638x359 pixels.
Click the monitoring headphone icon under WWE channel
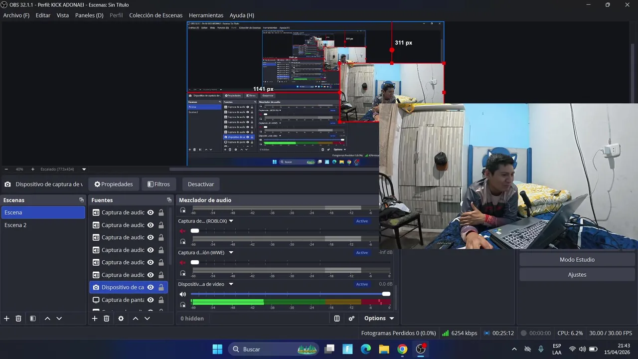[x=183, y=273]
